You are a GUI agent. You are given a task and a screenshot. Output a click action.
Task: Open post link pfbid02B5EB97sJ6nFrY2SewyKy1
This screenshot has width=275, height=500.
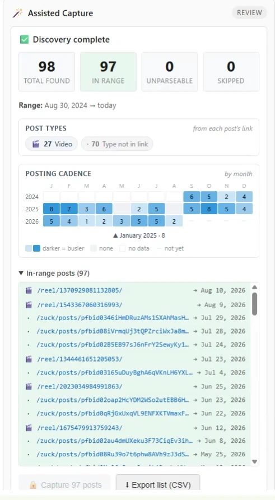(x=113, y=345)
